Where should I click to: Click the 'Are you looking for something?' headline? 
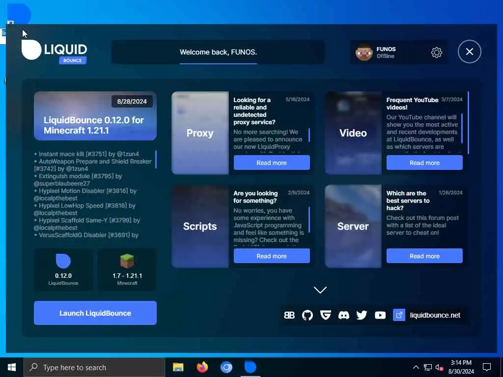255,197
